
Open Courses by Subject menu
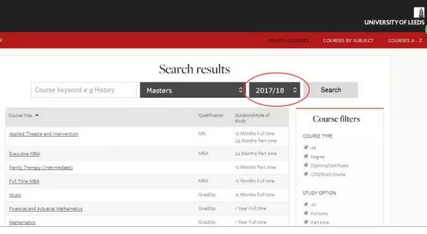point(348,40)
